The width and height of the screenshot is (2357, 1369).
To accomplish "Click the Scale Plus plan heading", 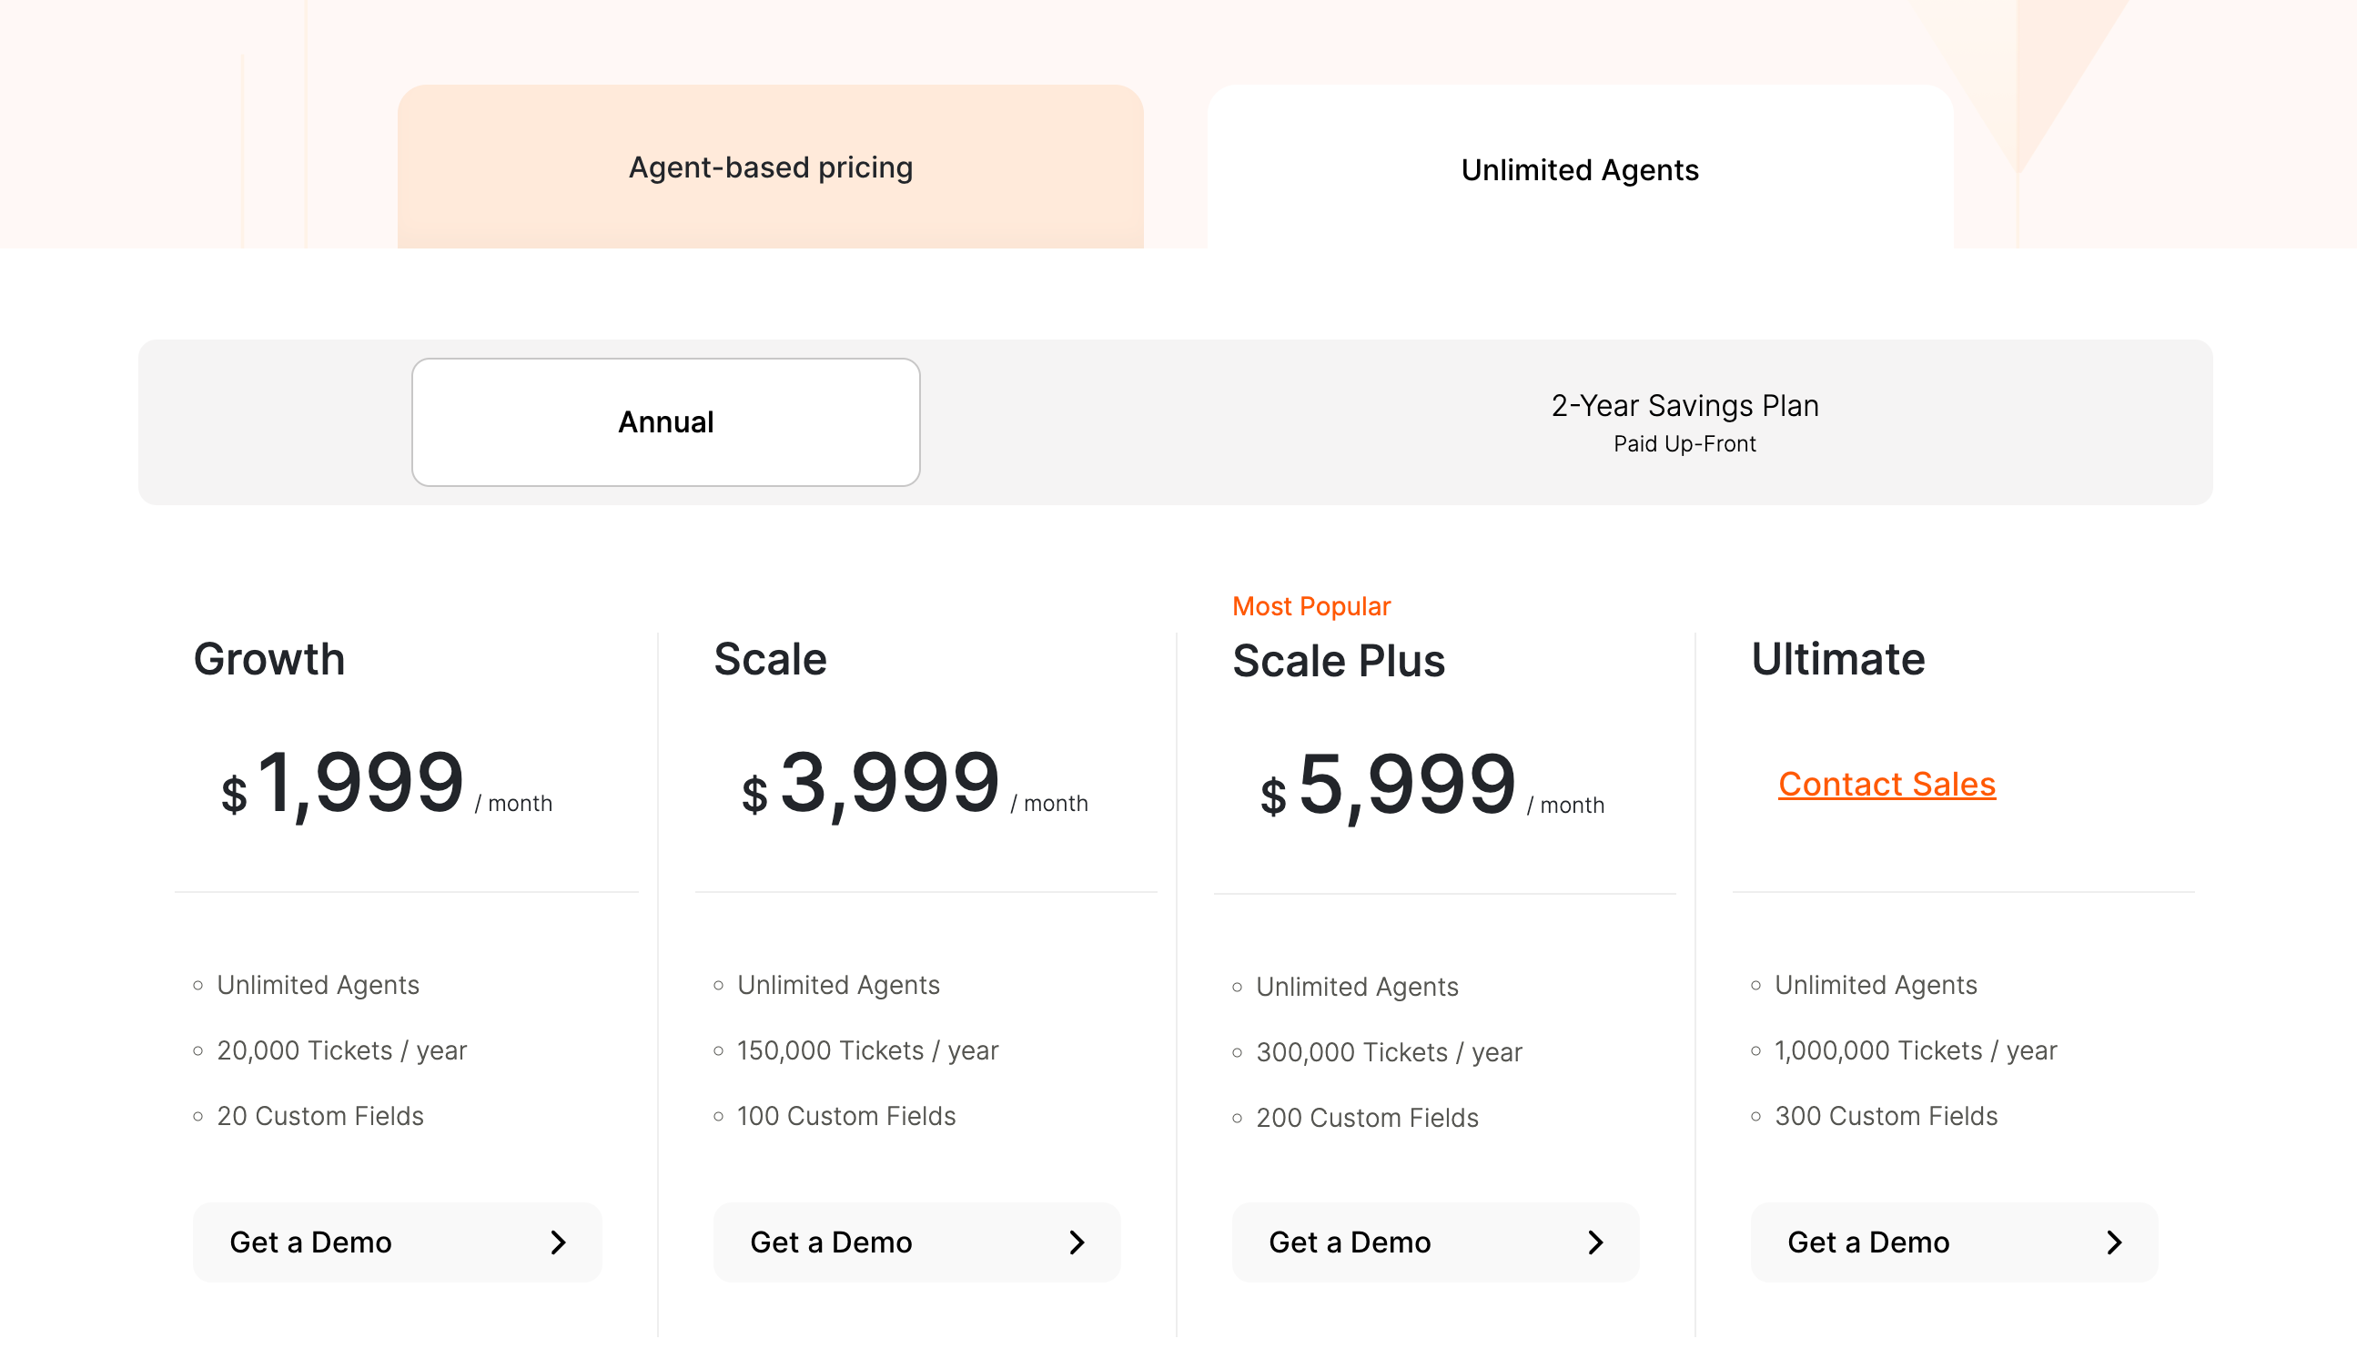I will (1340, 660).
